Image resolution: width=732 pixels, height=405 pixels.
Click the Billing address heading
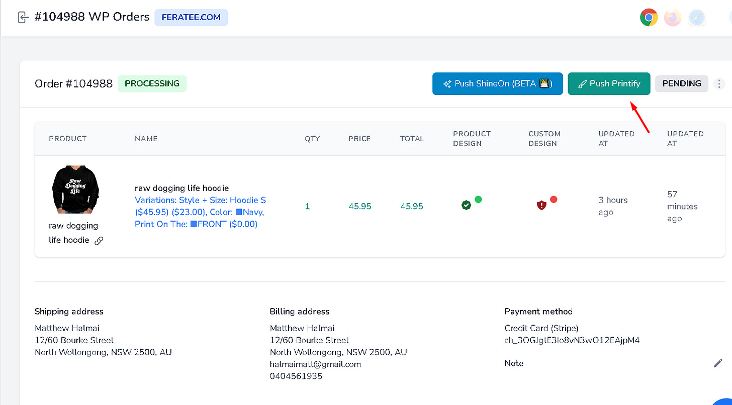pos(300,312)
